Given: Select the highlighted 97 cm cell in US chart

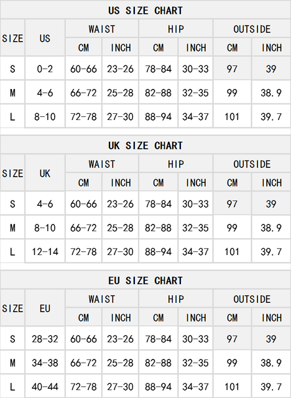Looking at the screenshot, I should tap(232, 69).
